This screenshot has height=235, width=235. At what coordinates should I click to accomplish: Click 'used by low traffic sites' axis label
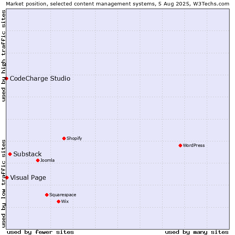click(x=3, y=184)
